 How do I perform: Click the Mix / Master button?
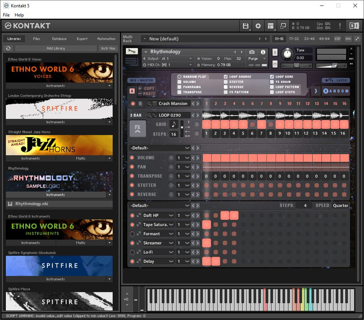[141, 80]
